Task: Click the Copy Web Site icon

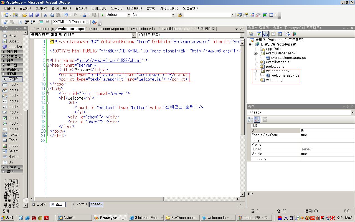Action: [x=288, y=34]
